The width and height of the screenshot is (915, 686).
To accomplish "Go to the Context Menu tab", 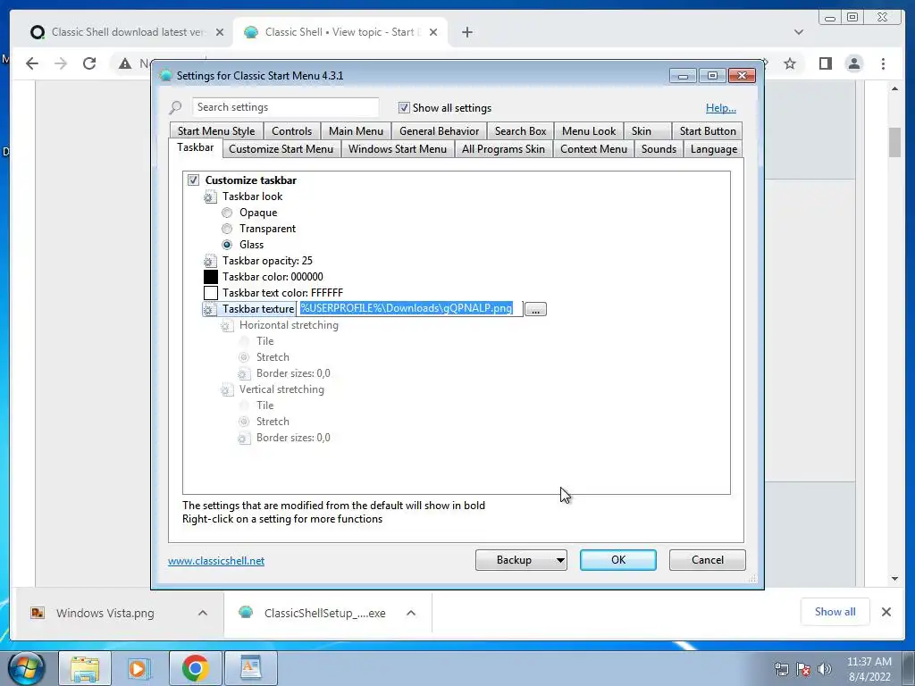I will (593, 149).
